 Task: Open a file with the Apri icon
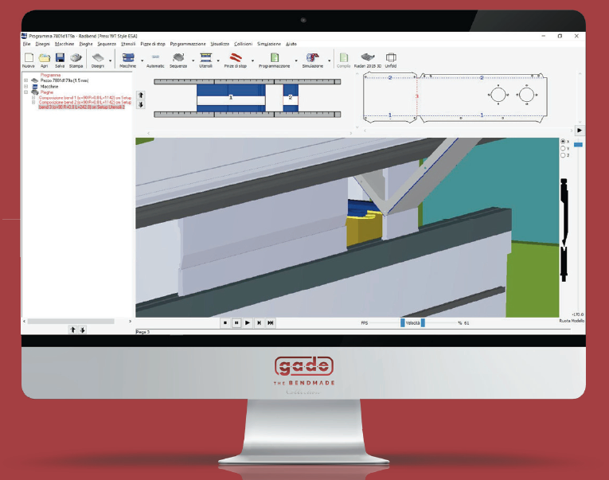45,58
